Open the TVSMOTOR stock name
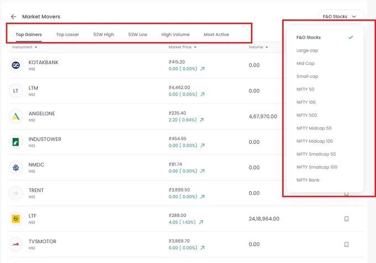Screen dimensions: 376x263 click(43, 241)
